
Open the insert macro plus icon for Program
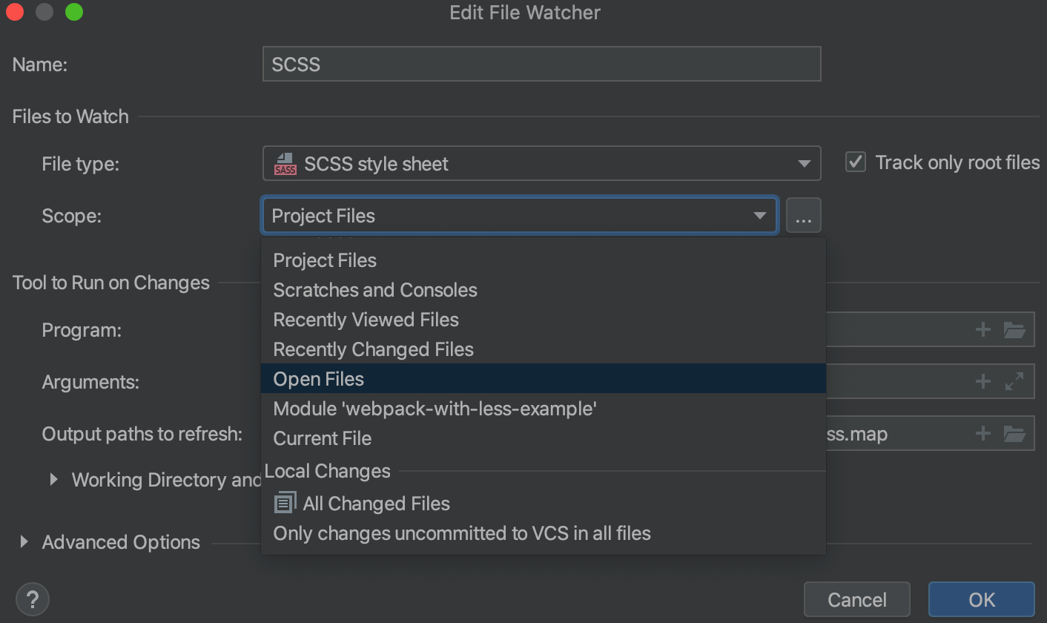coord(982,329)
